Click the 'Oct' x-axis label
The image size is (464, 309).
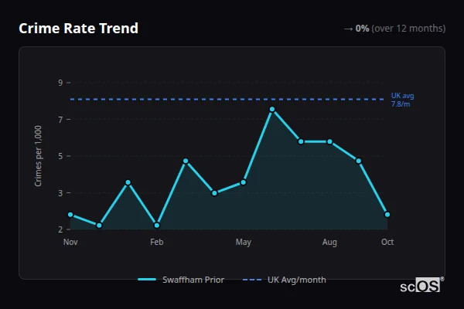(387, 242)
